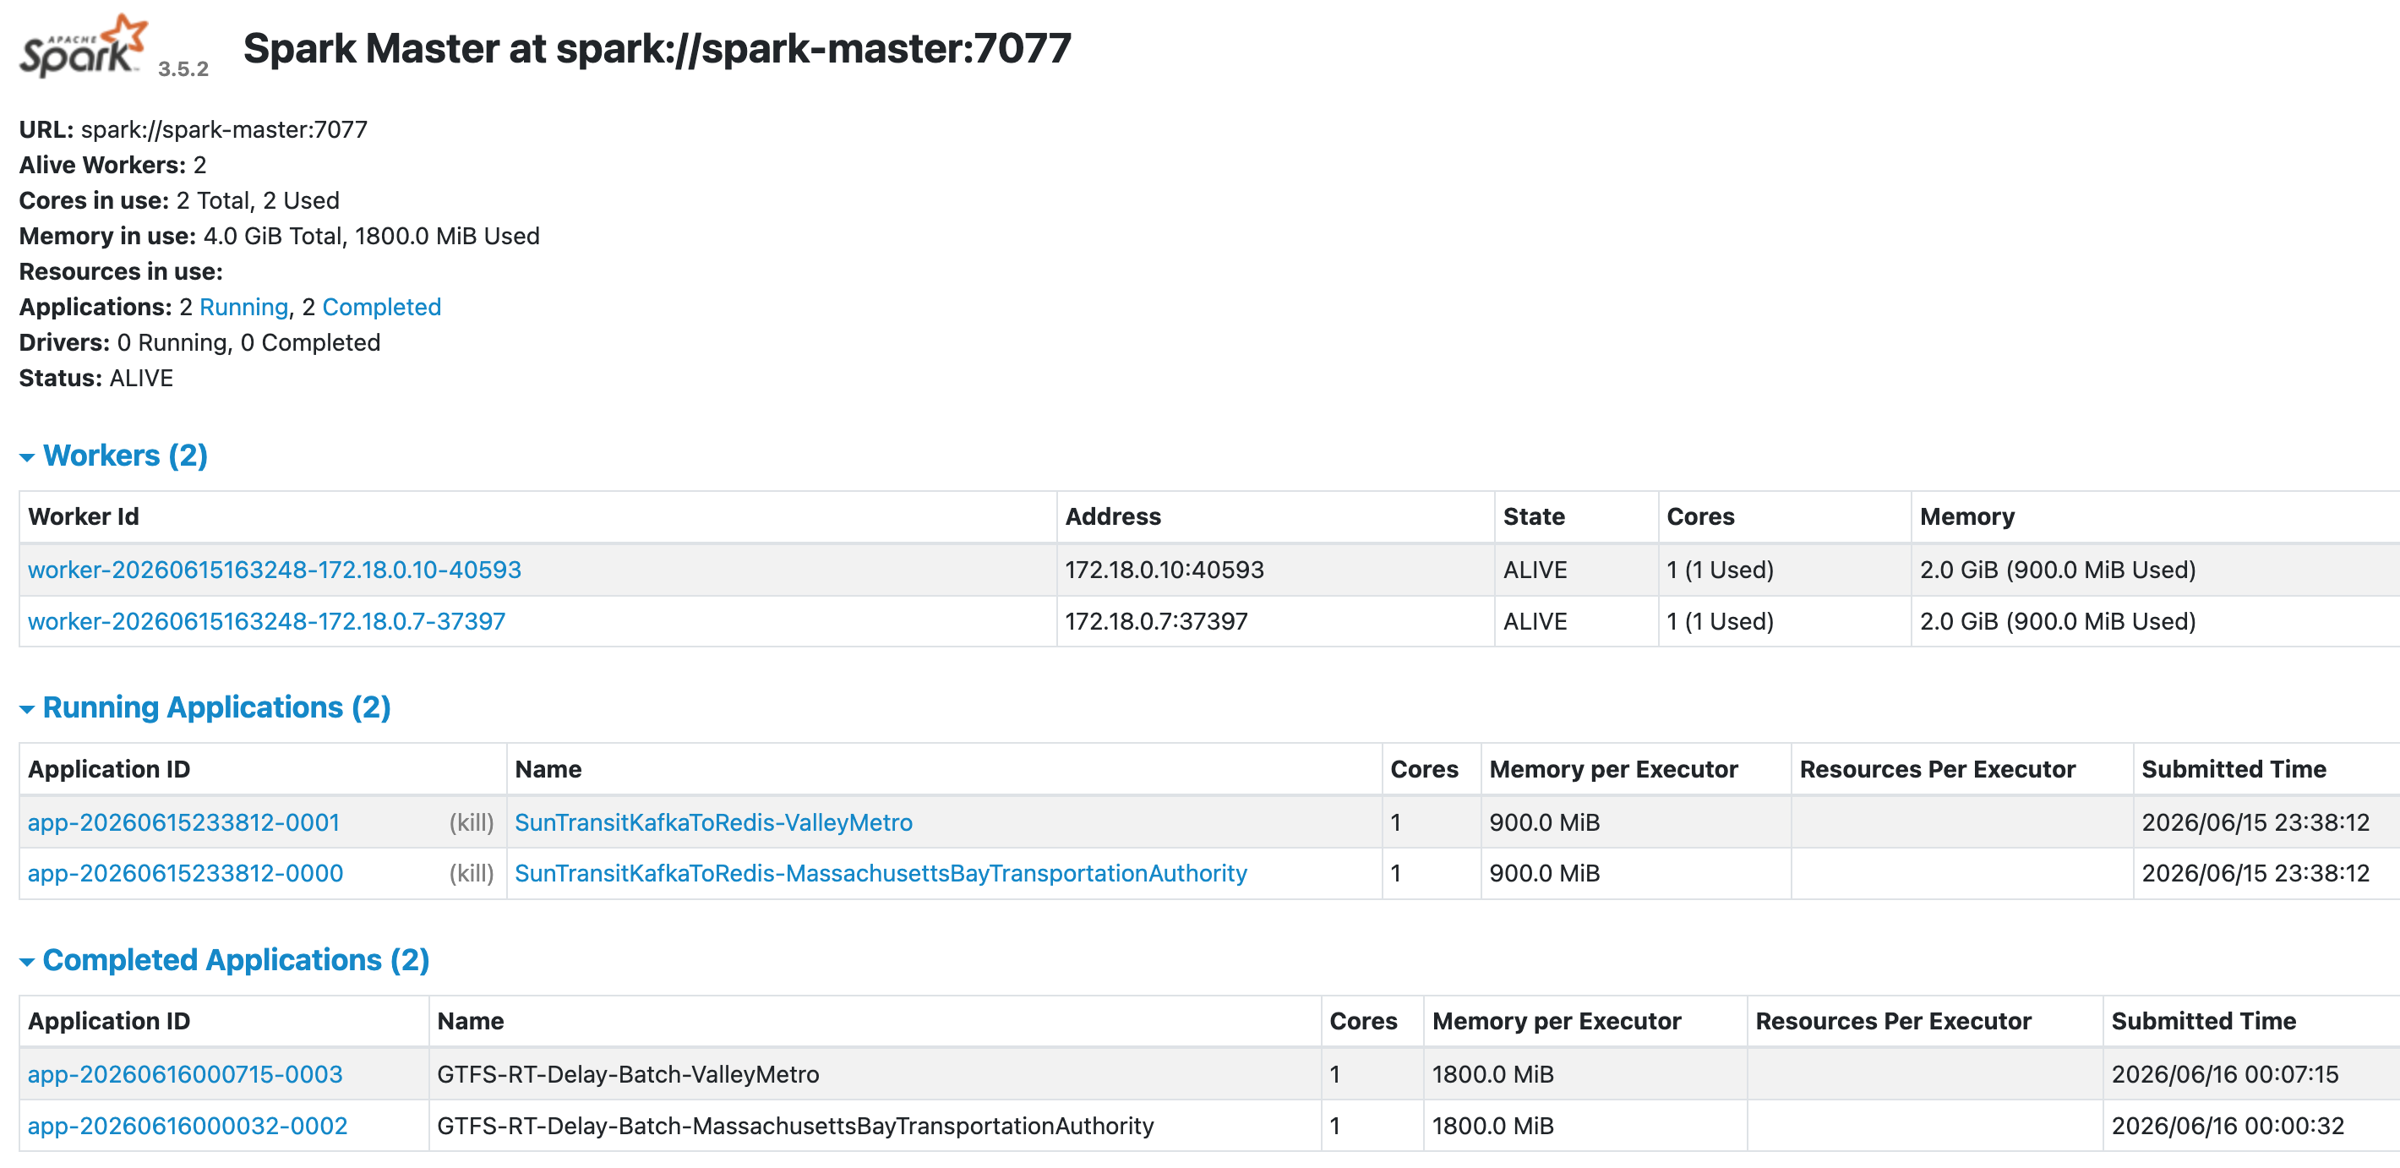Image resolution: width=2400 pixels, height=1168 pixels.
Task: Open application app-20260615233812-0000
Action: pyautogui.click(x=185, y=873)
